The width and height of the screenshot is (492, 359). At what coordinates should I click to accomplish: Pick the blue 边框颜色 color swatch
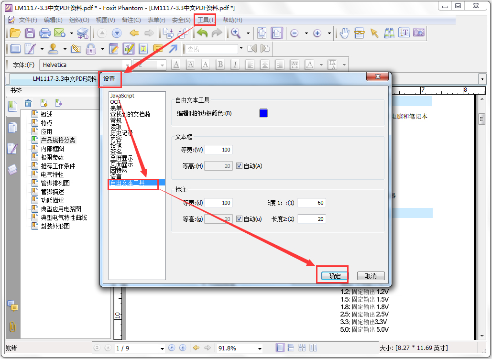[263, 113]
